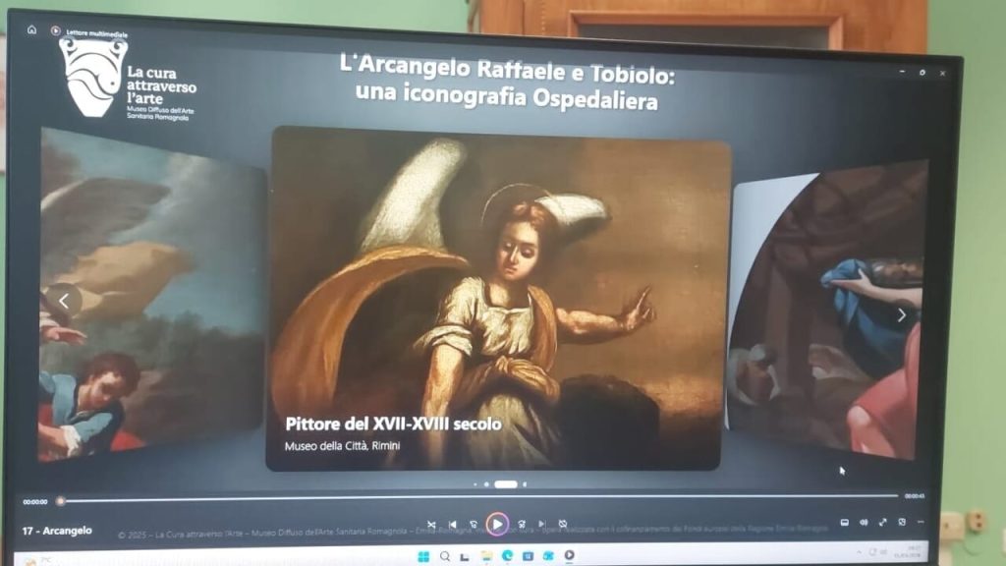Click the total duration label on the right
This screenshot has width=1006, height=566.
(x=915, y=496)
